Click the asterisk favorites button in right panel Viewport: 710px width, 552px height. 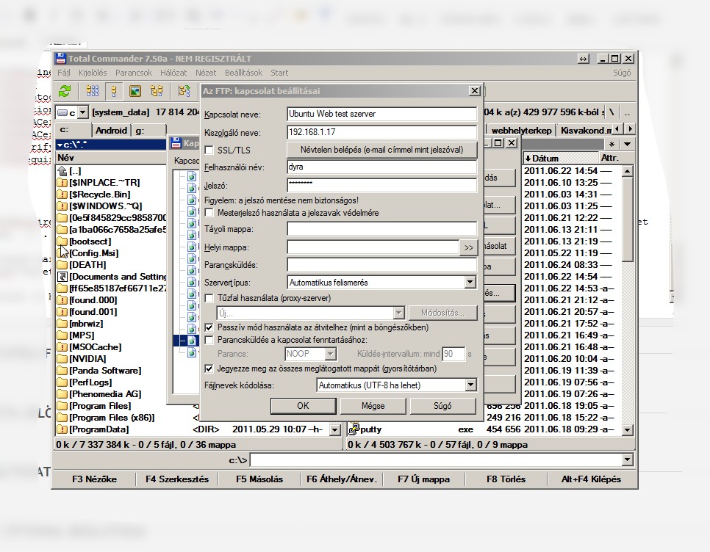click(612, 145)
